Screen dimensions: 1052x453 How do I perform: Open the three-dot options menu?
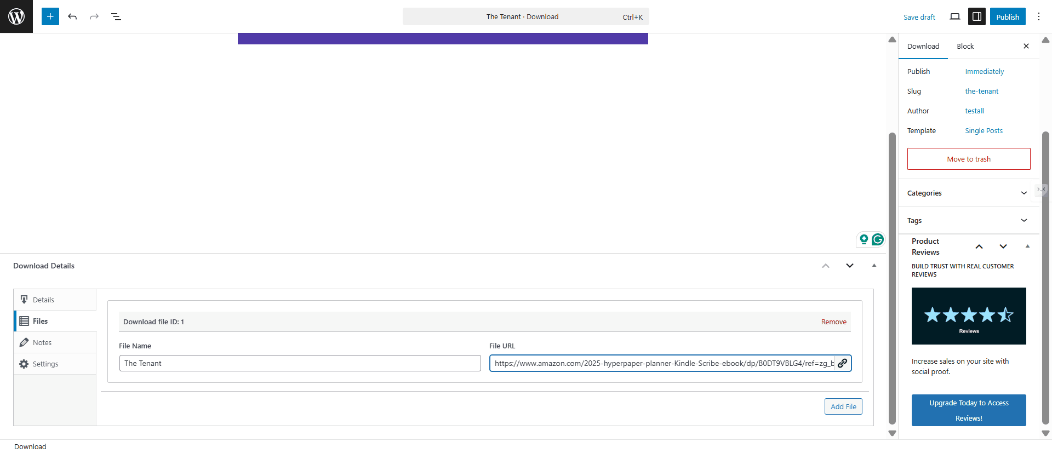pyautogui.click(x=1039, y=16)
